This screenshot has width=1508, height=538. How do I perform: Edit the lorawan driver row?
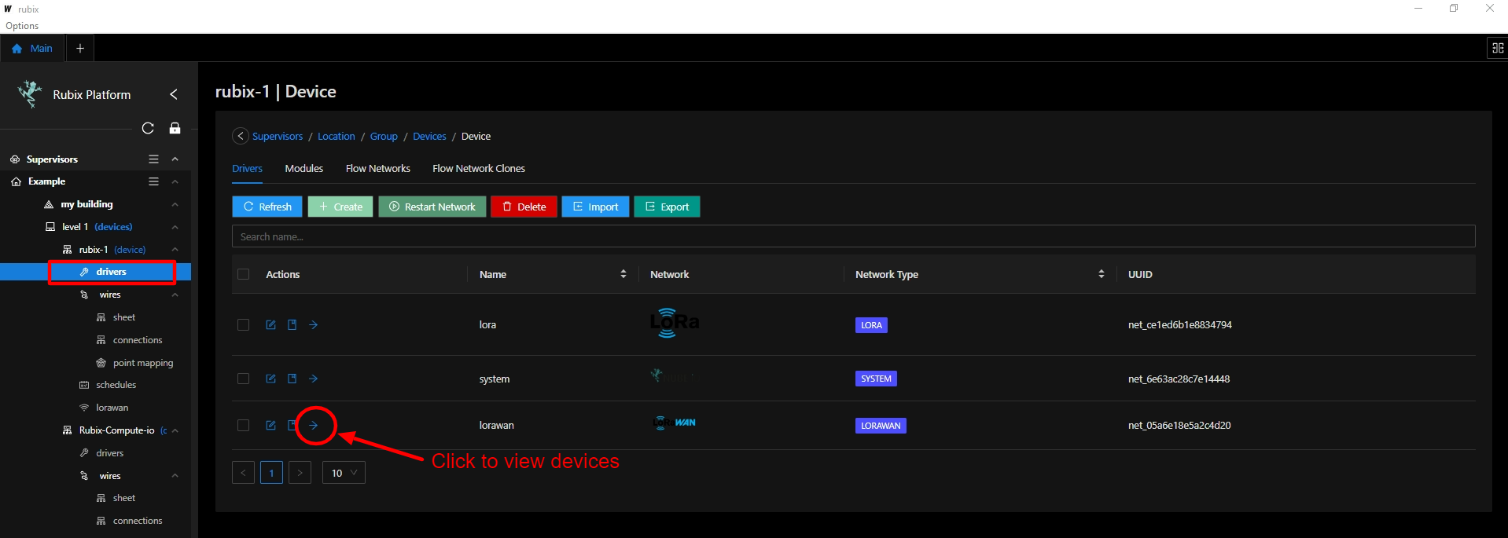pos(270,425)
